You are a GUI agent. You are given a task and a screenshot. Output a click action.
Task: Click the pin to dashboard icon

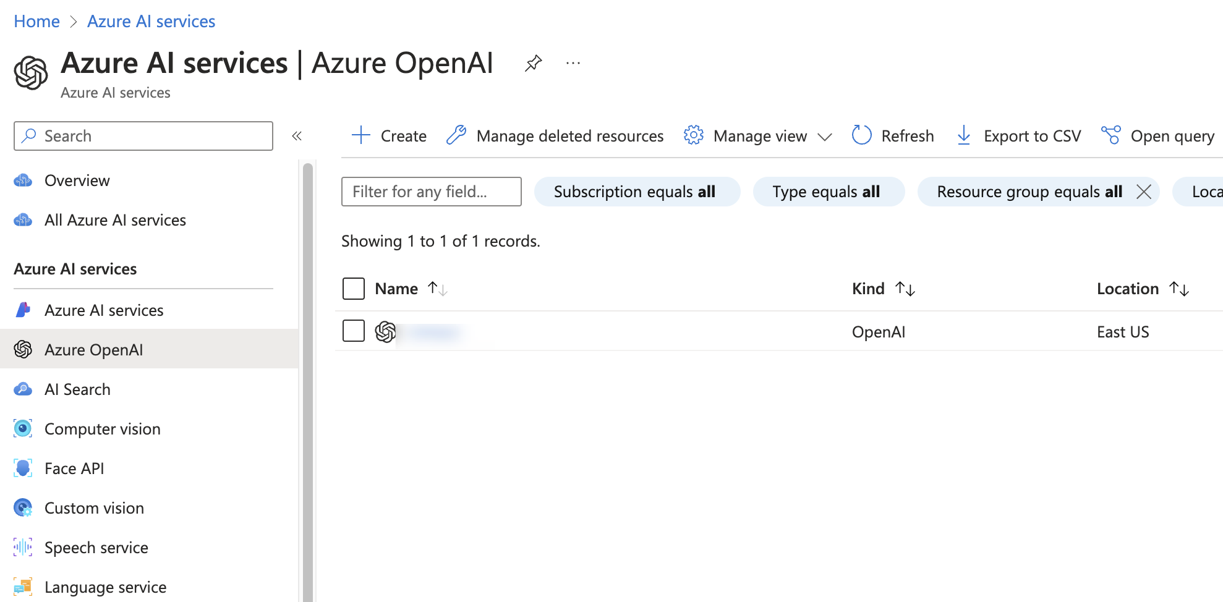click(534, 63)
